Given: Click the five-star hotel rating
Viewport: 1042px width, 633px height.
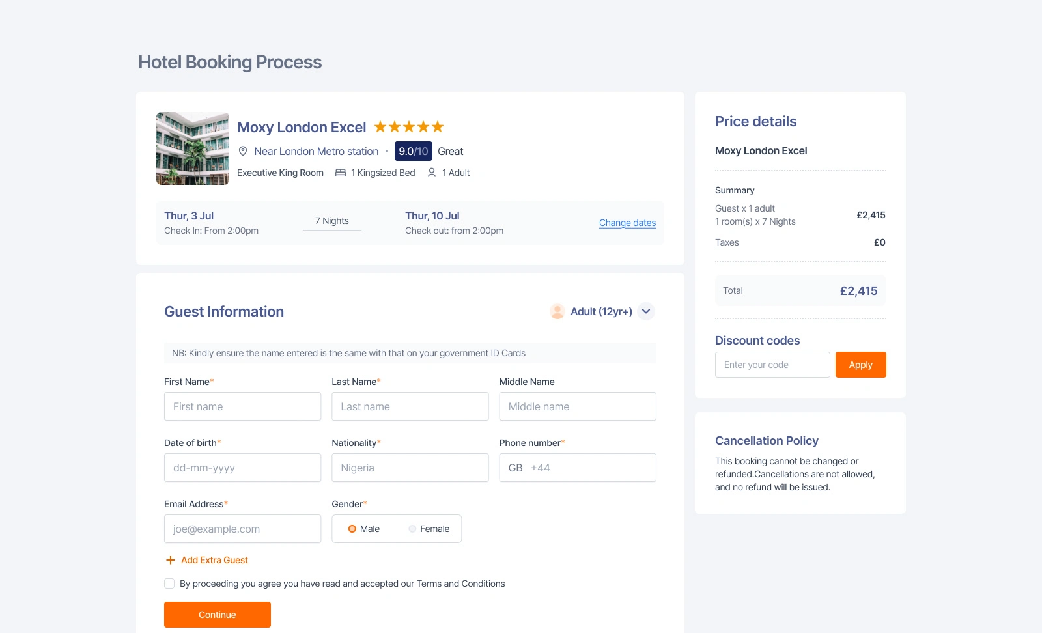Looking at the screenshot, I should point(409,127).
